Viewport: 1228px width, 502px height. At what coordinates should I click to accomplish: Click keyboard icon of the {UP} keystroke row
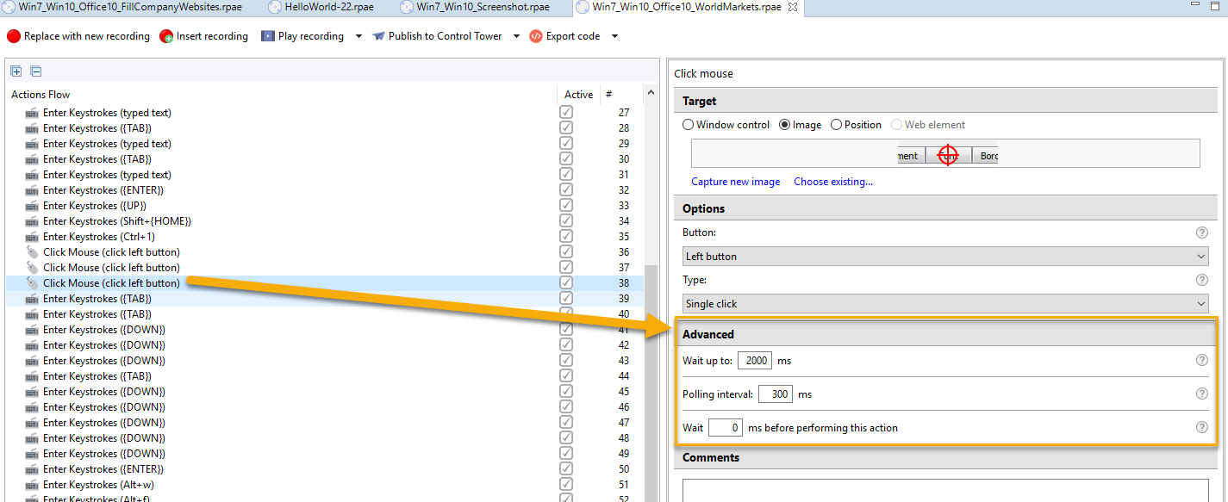(32, 206)
